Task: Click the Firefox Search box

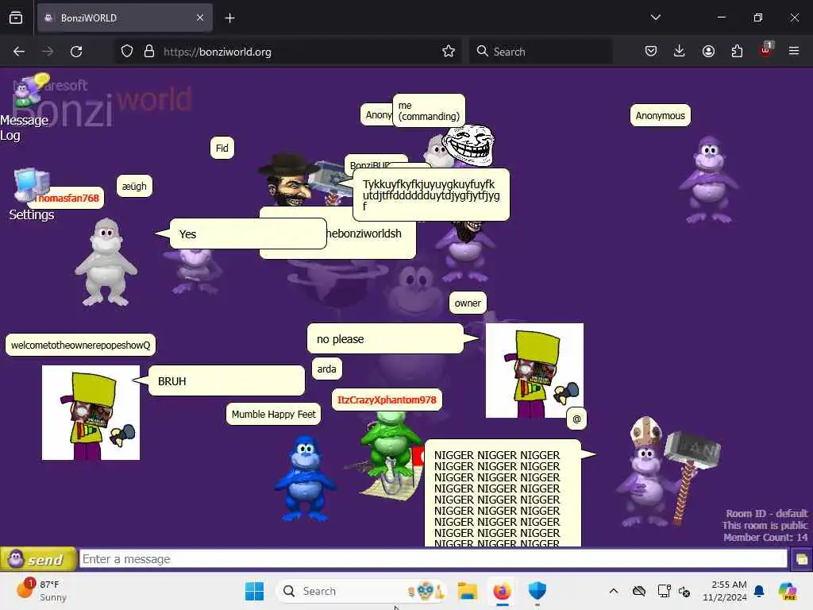Action: (541, 52)
